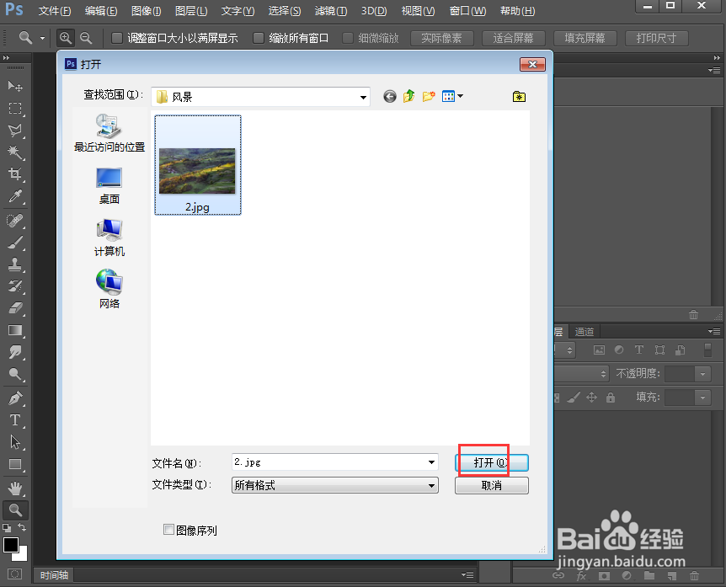Image resolution: width=726 pixels, height=587 pixels.
Task: Open the Timeline panel tab
Action: (54, 575)
